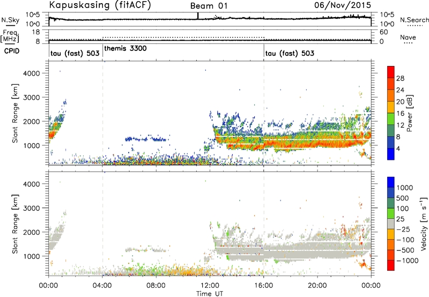Click '1000' on the velocity panel range axis

[31, 256]
